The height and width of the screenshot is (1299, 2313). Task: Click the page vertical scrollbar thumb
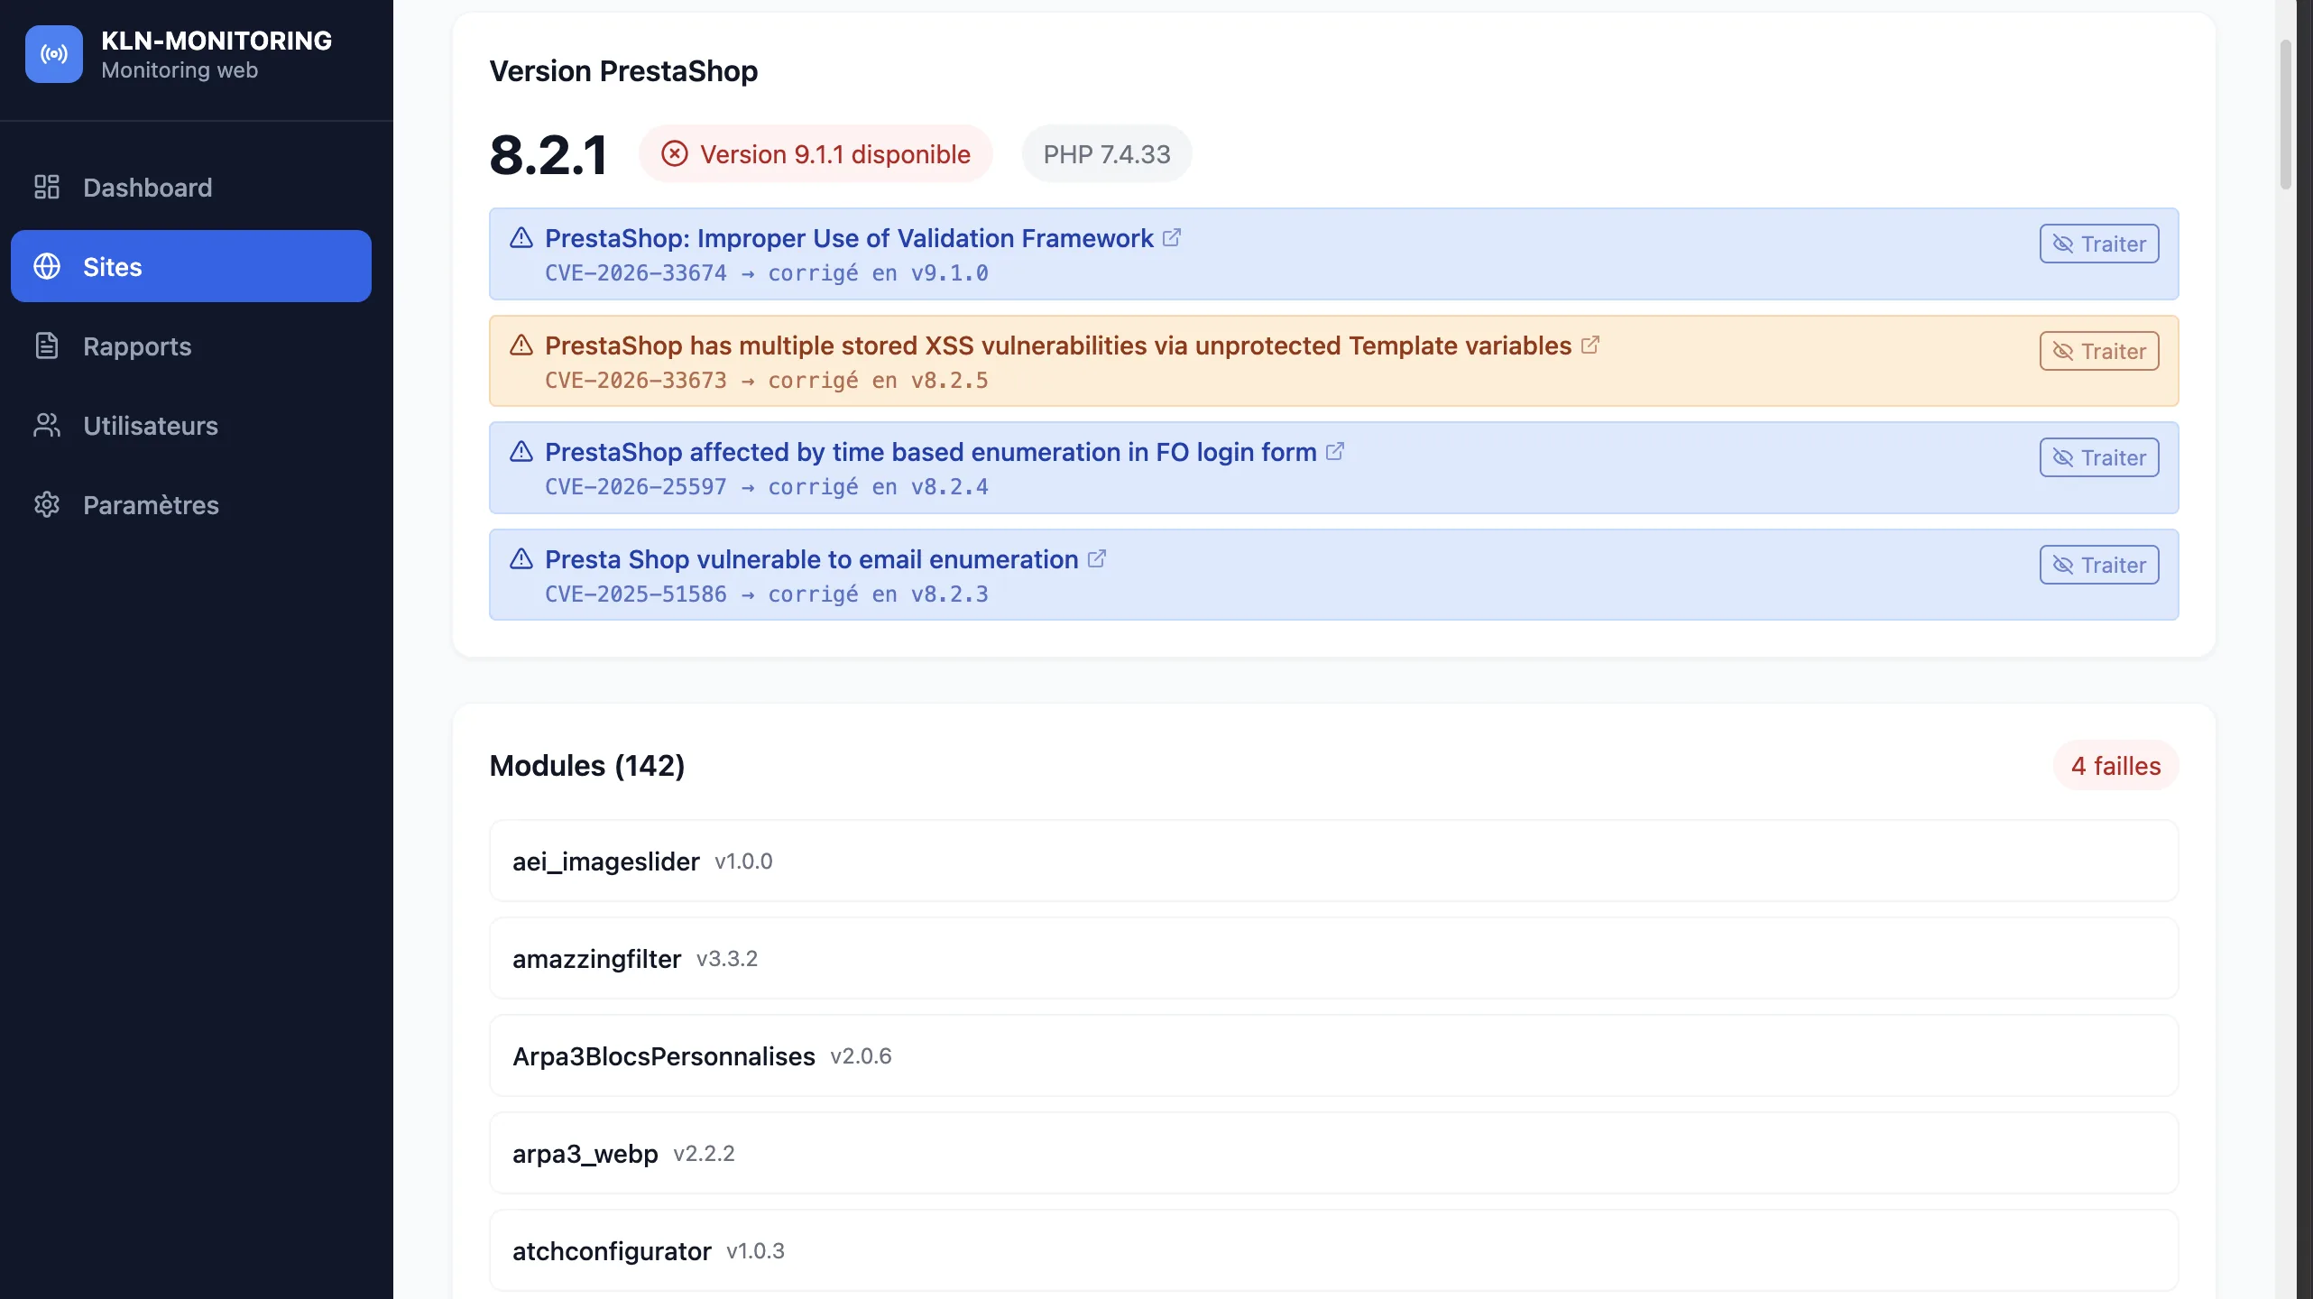(2285, 115)
